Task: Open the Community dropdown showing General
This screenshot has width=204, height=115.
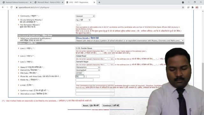Action: 85,16
